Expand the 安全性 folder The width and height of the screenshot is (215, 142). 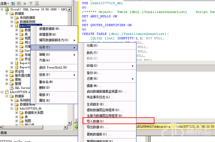click(7, 71)
